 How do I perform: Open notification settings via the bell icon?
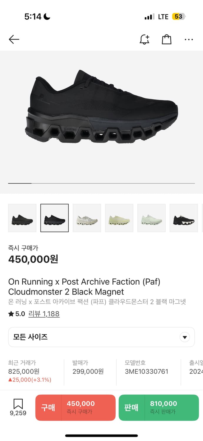[x=144, y=39]
